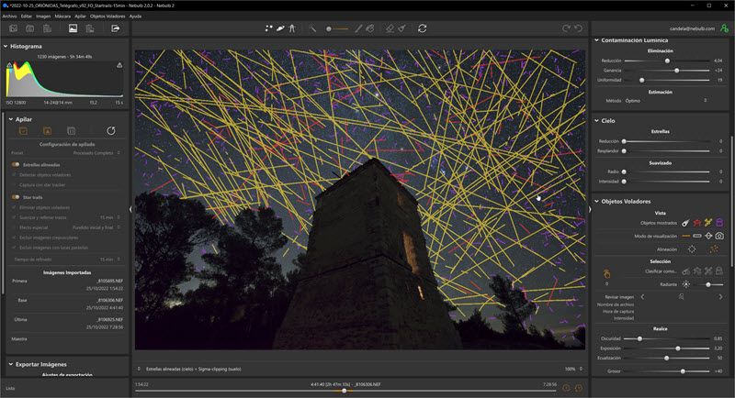Click the redo arrow icon
The image size is (735, 398).
pos(566,28)
